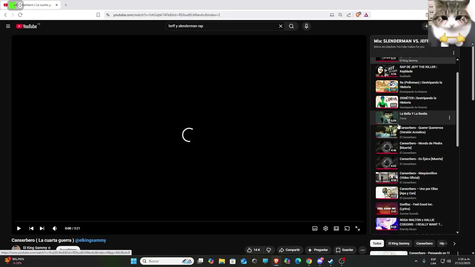
Task: Run search with magnifier button
Action: pos(291,26)
